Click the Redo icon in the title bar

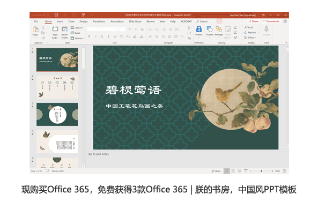pos(74,15)
